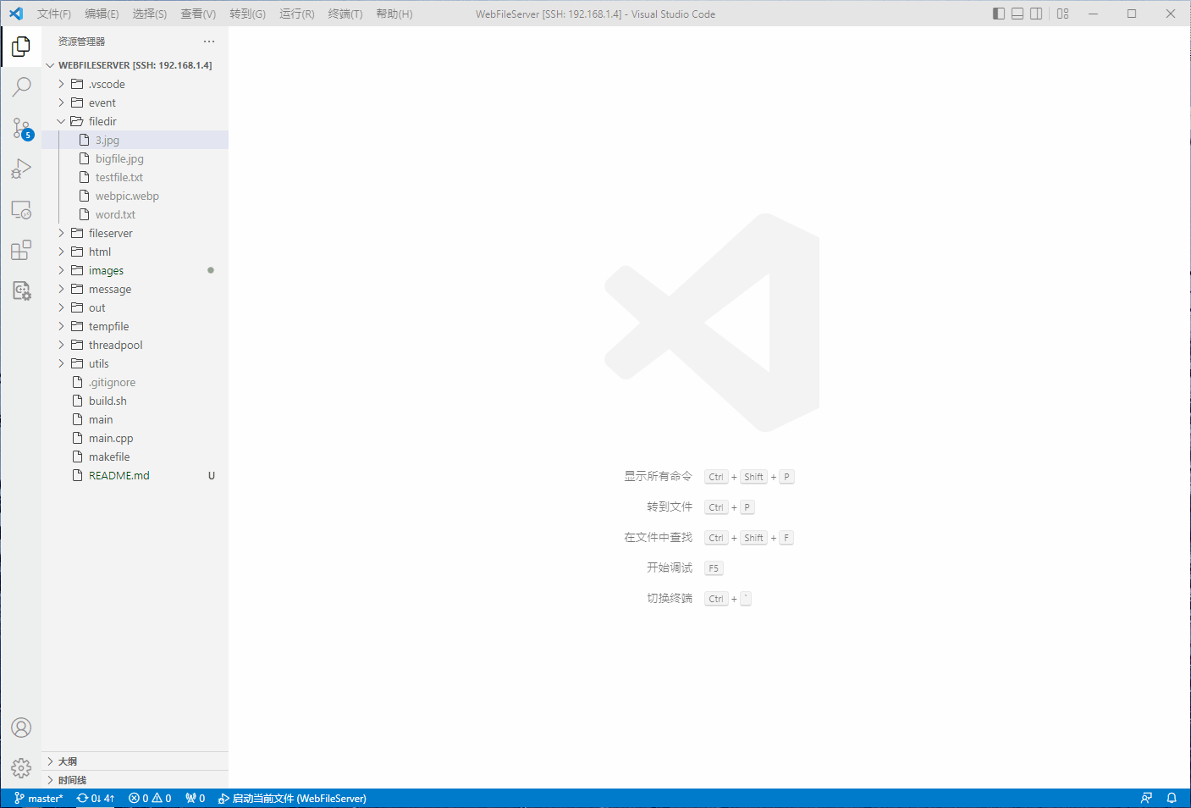1191x808 pixels.
Task: Open the Extensions view
Action: (21, 250)
